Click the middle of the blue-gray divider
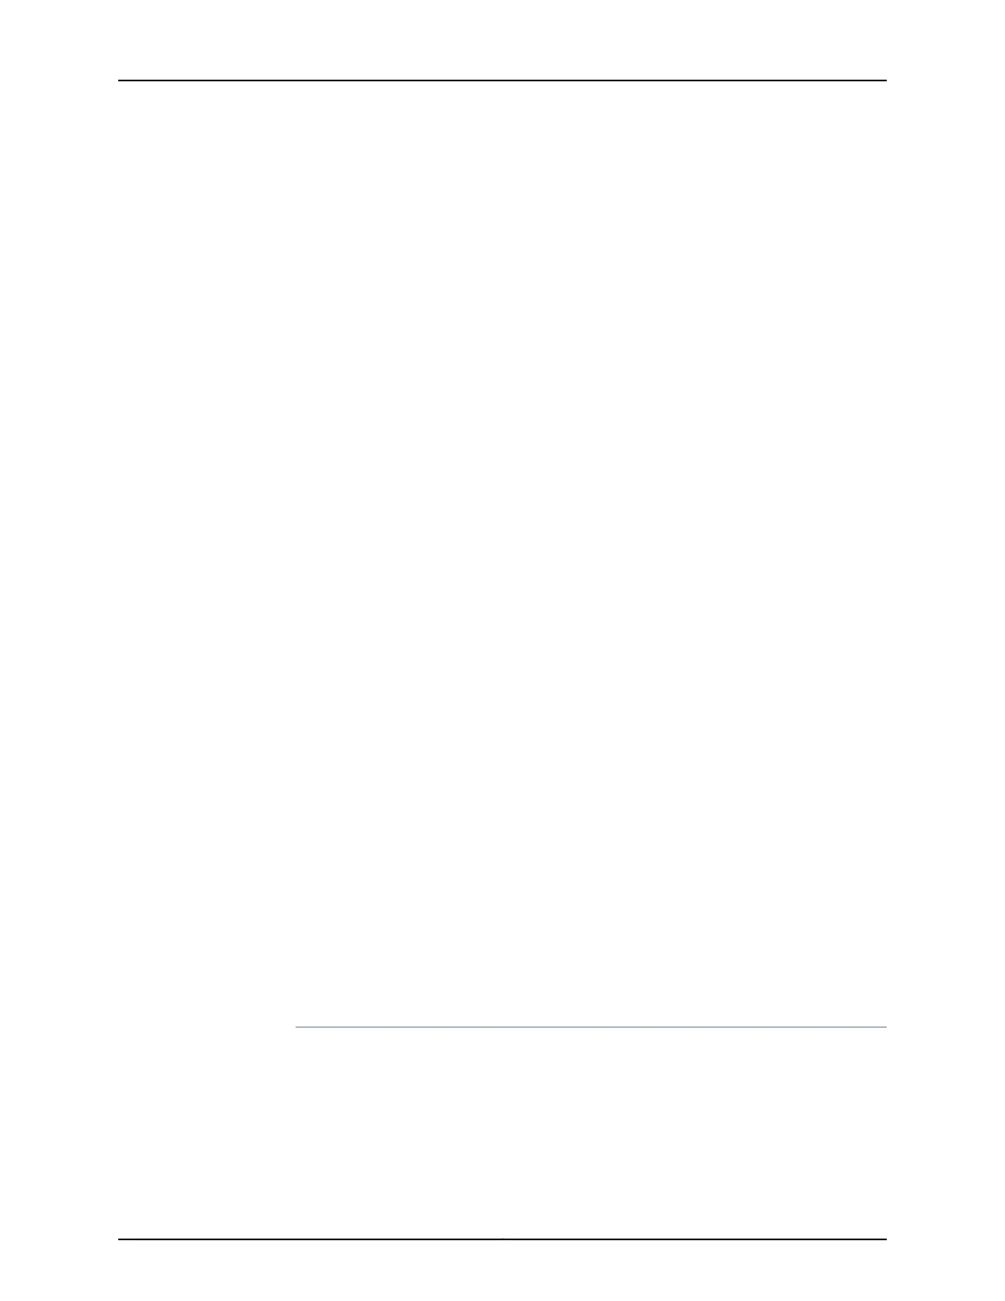The image size is (1005, 1301). [x=591, y=1027]
